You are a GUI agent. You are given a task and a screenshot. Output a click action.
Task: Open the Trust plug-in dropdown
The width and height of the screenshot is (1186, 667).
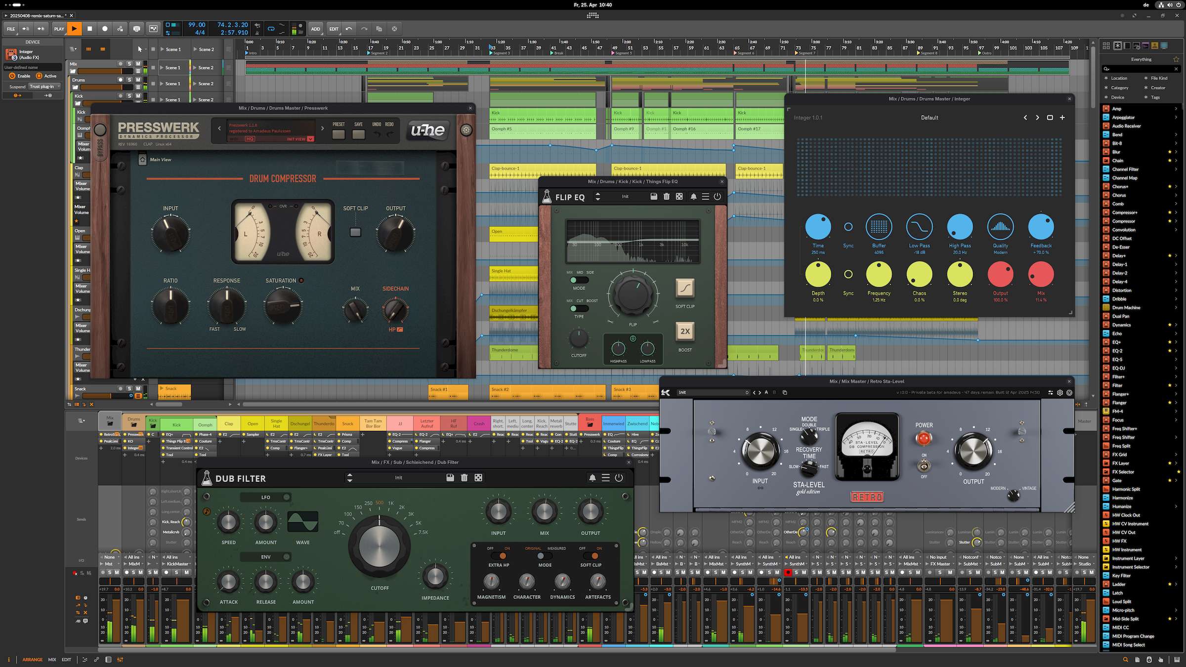pos(44,86)
